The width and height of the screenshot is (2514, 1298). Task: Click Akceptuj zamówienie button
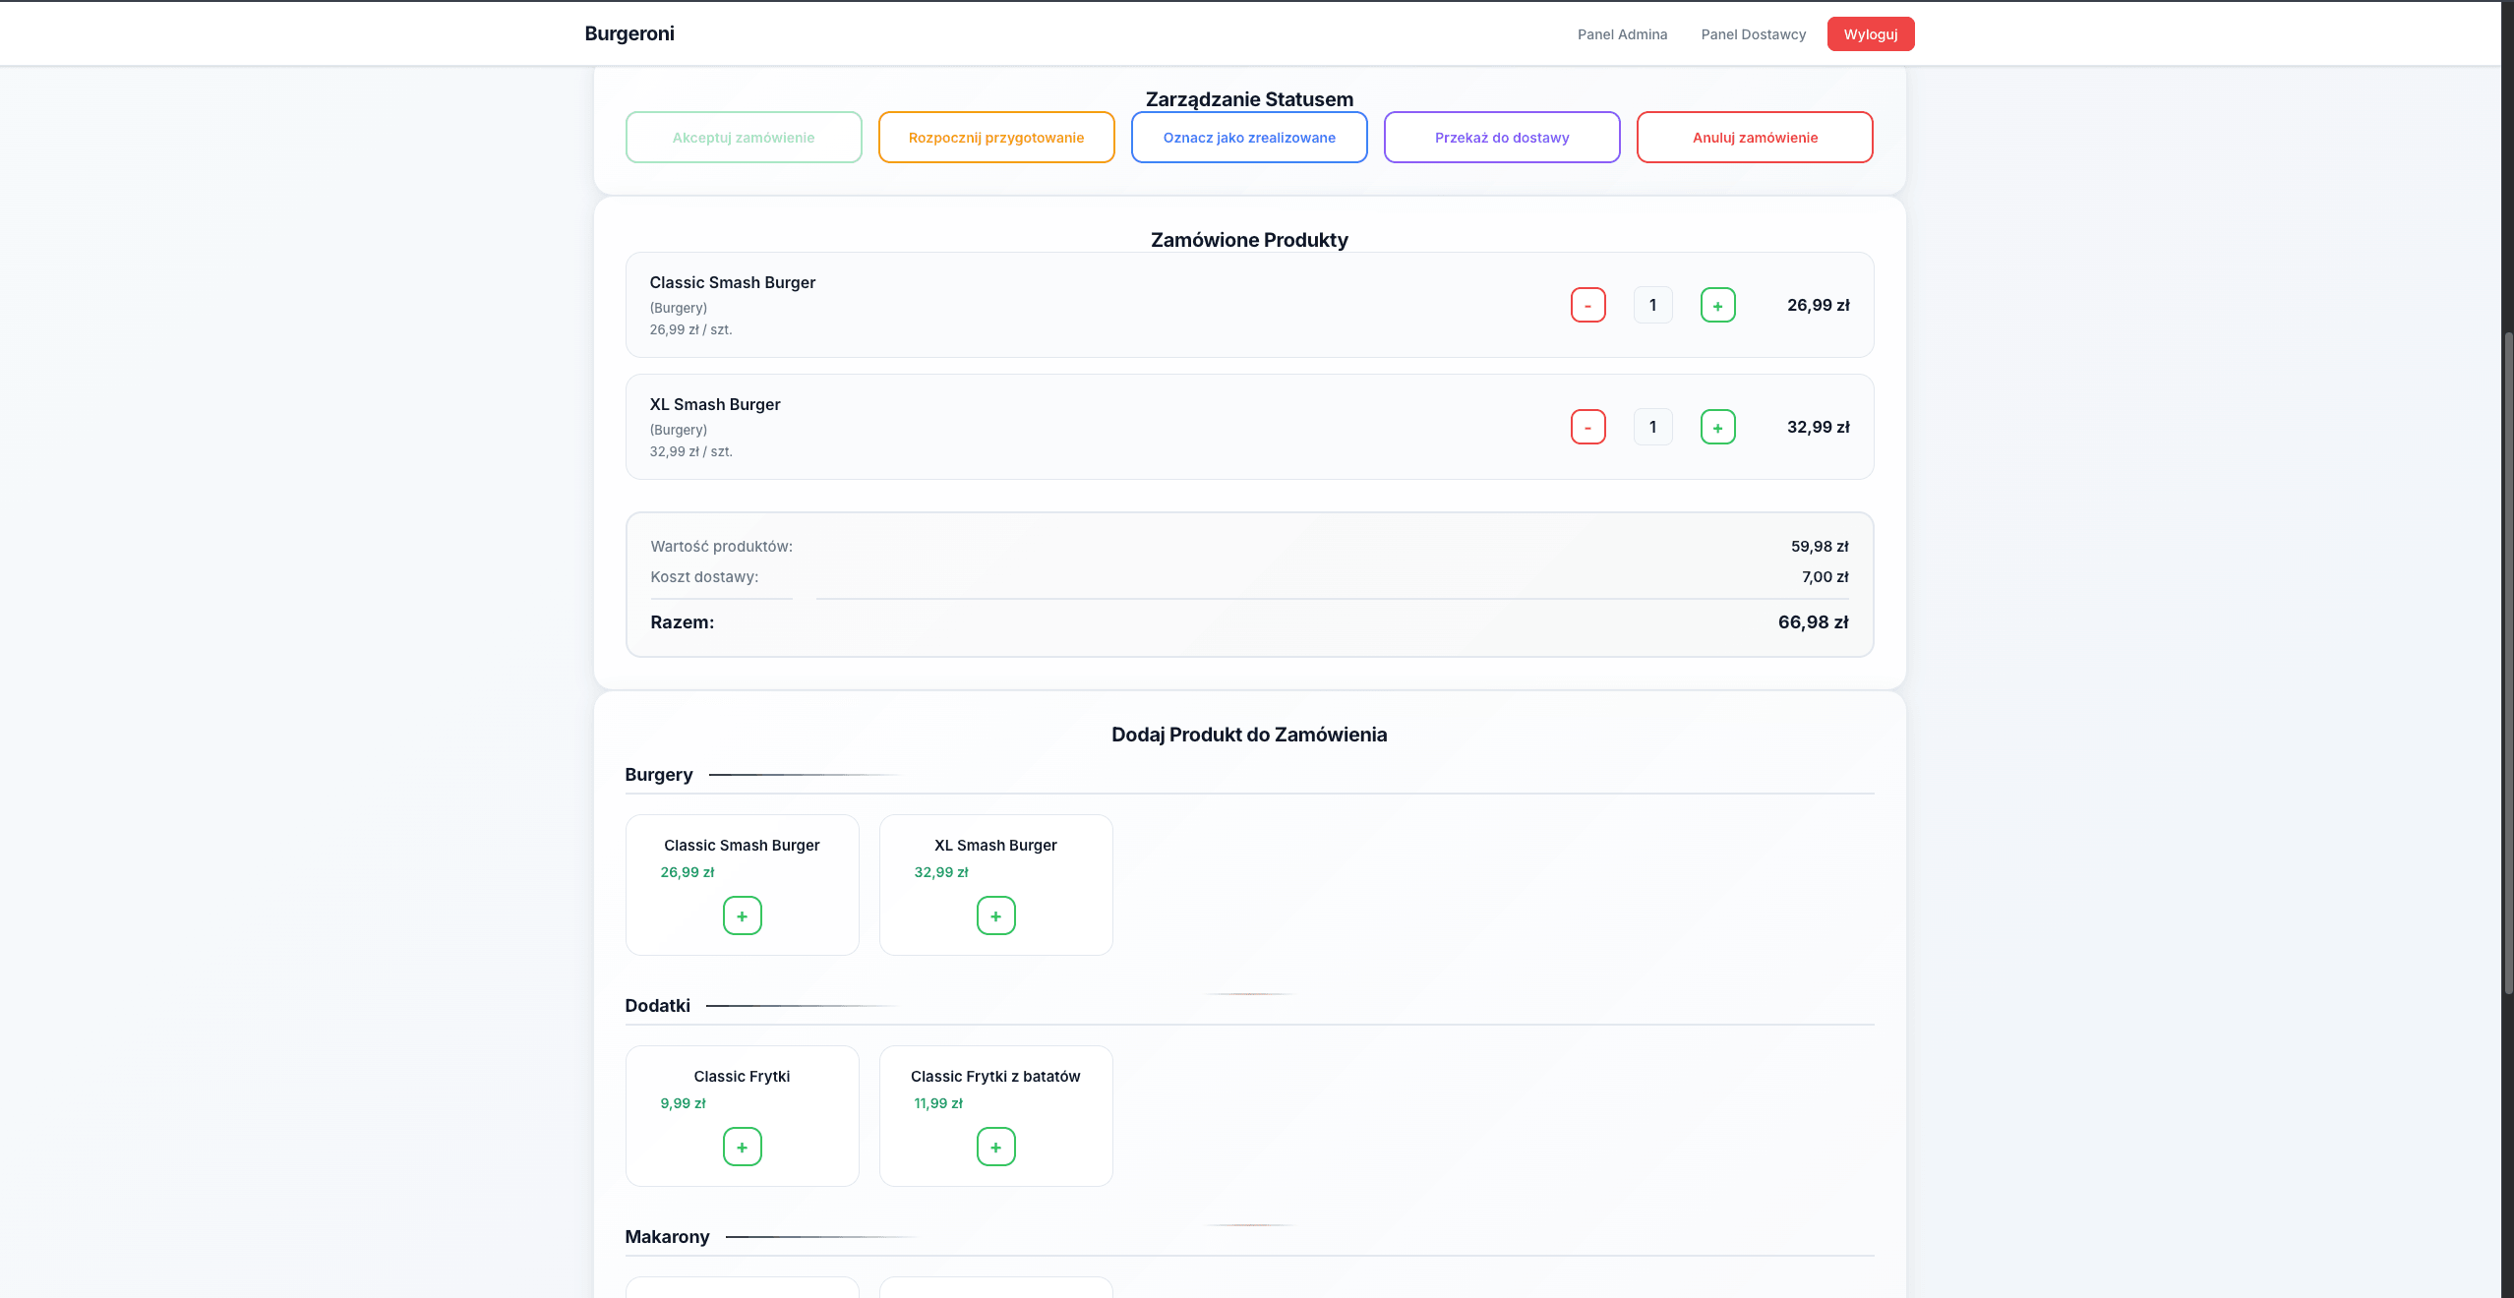(744, 138)
